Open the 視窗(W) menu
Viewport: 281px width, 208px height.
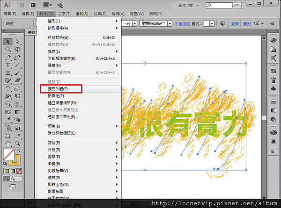pyautogui.click(x=137, y=14)
